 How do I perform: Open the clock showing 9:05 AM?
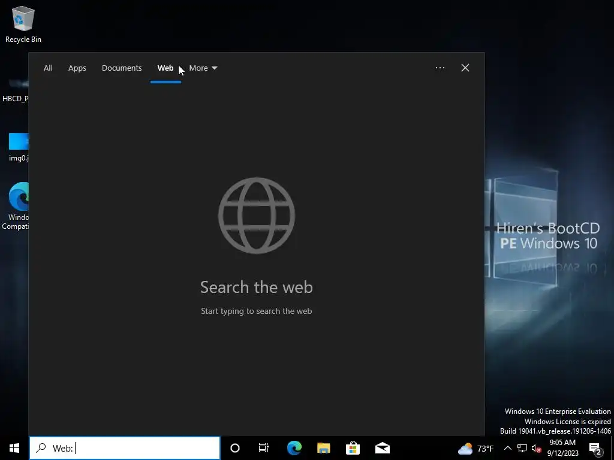[x=562, y=448]
